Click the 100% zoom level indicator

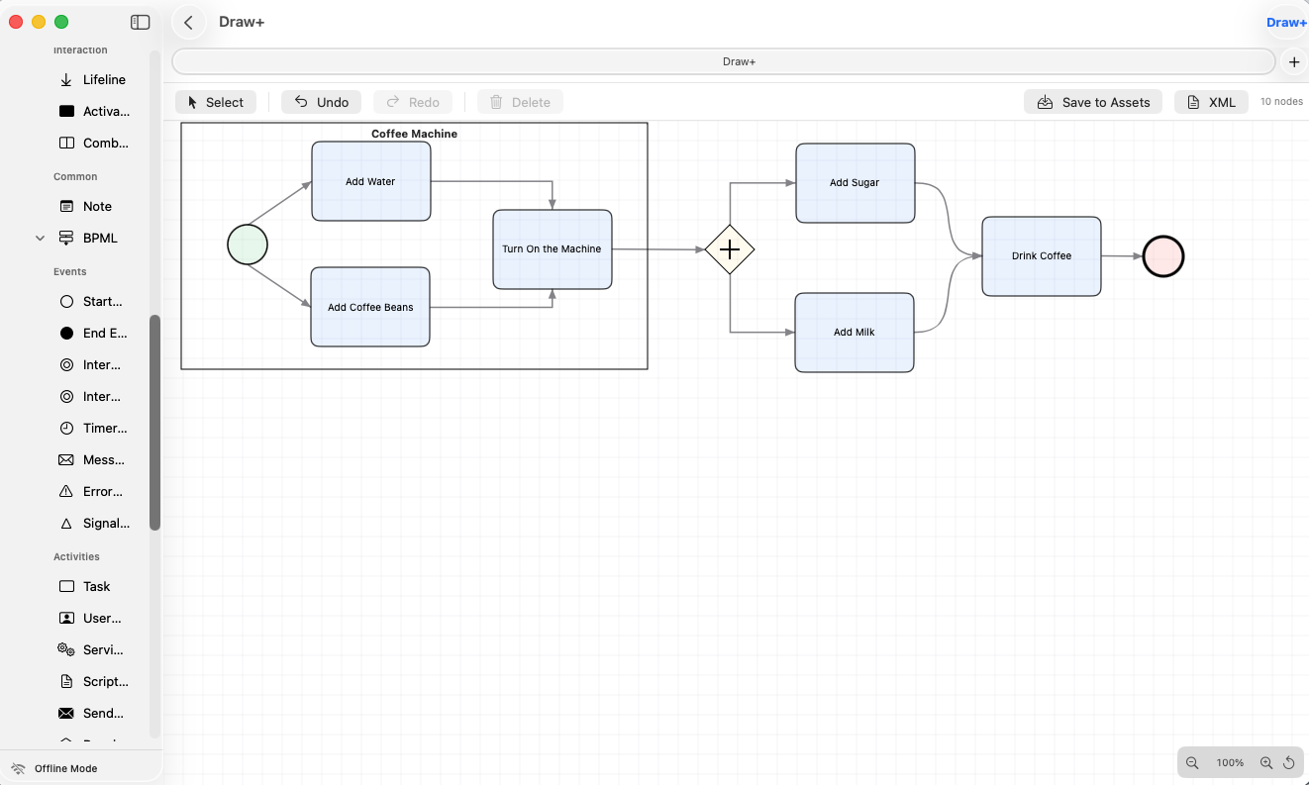(x=1230, y=763)
